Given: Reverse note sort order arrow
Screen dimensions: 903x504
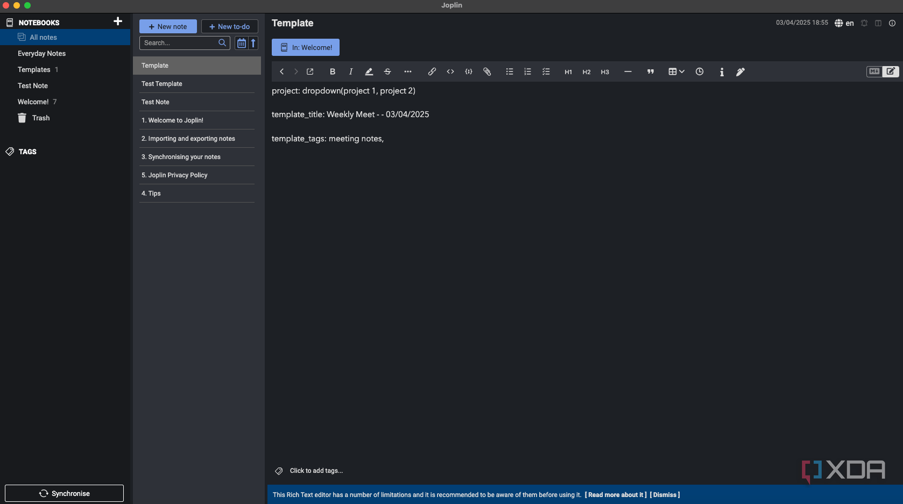Looking at the screenshot, I should (x=253, y=43).
